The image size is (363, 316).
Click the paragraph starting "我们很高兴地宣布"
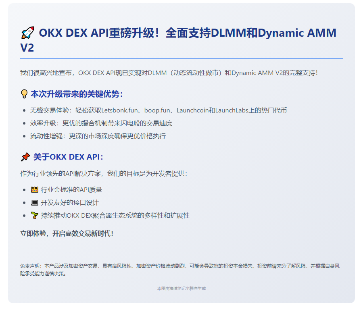169,73
